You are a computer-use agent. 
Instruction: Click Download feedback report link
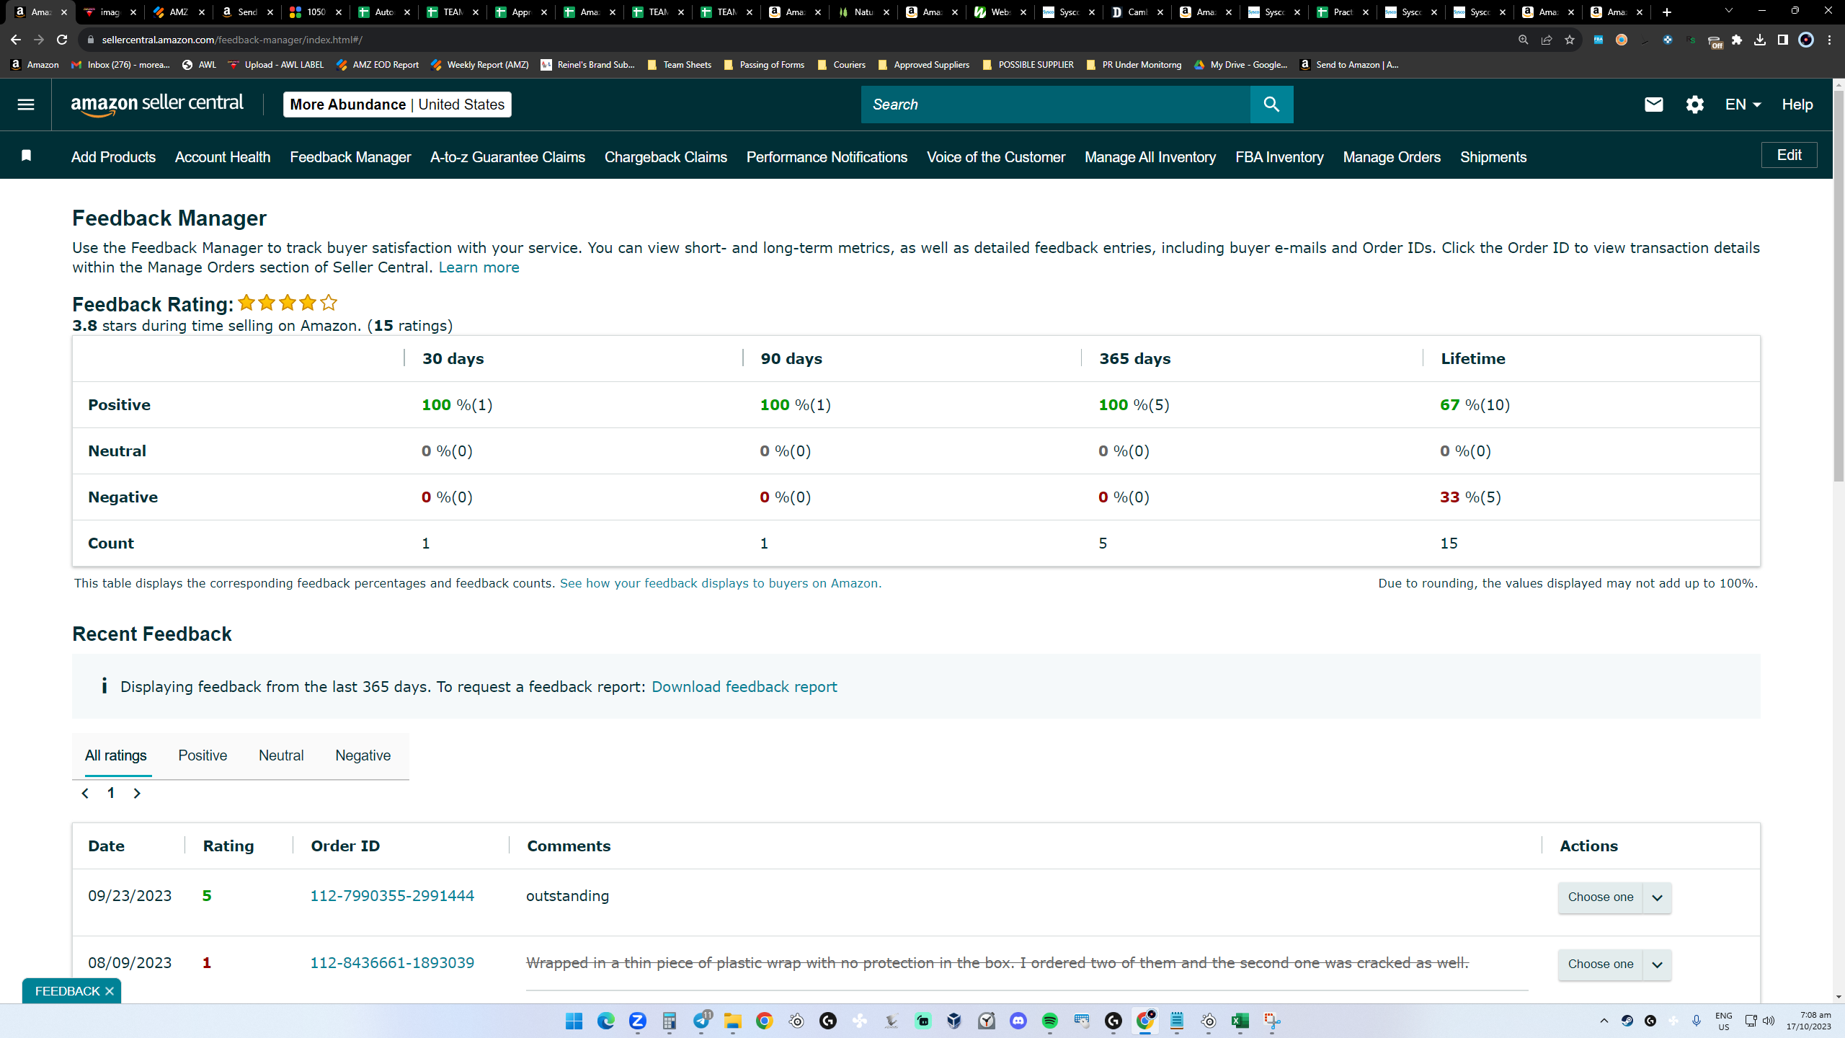744,687
